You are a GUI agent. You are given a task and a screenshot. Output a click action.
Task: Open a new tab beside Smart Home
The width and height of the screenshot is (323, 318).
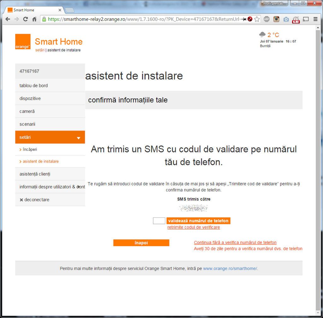click(69, 10)
